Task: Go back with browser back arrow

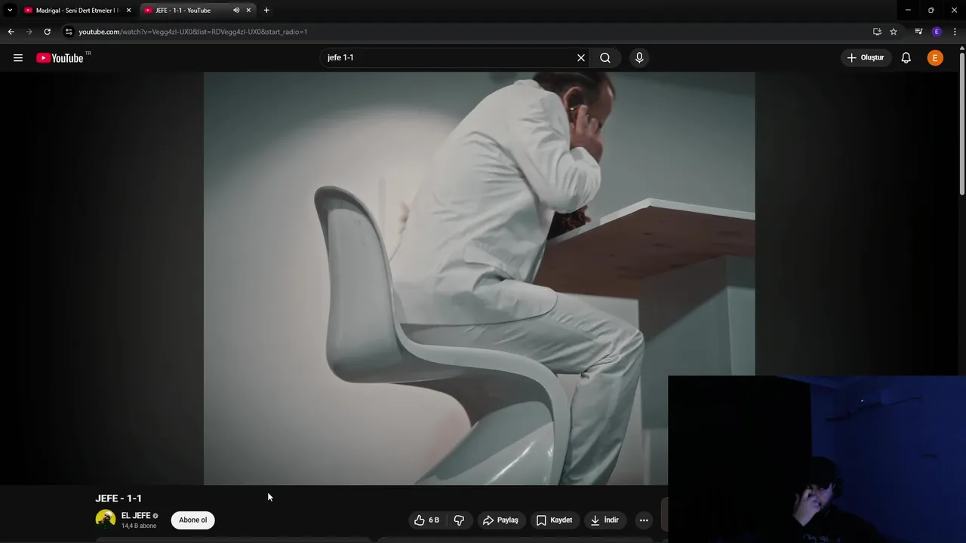Action: pos(11,32)
